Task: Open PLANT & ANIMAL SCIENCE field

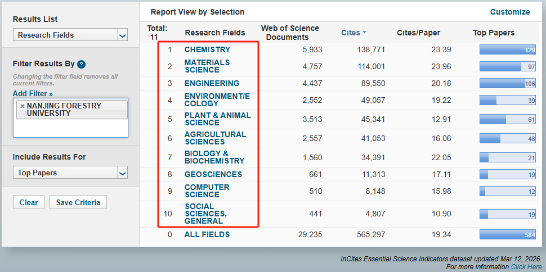Action: (x=217, y=119)
